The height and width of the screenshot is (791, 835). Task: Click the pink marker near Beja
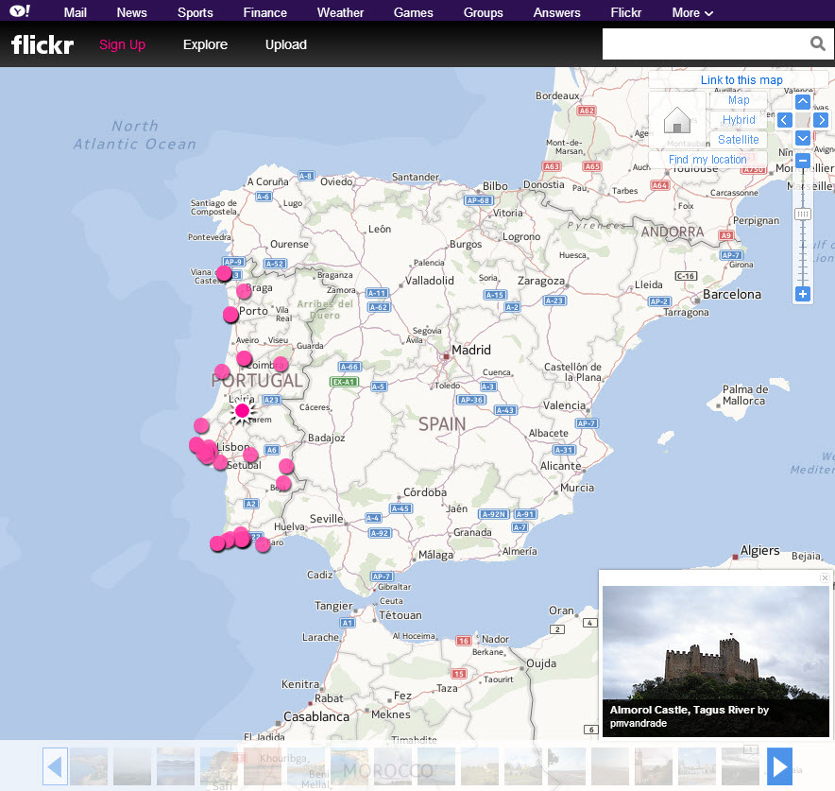pos(283,483)
